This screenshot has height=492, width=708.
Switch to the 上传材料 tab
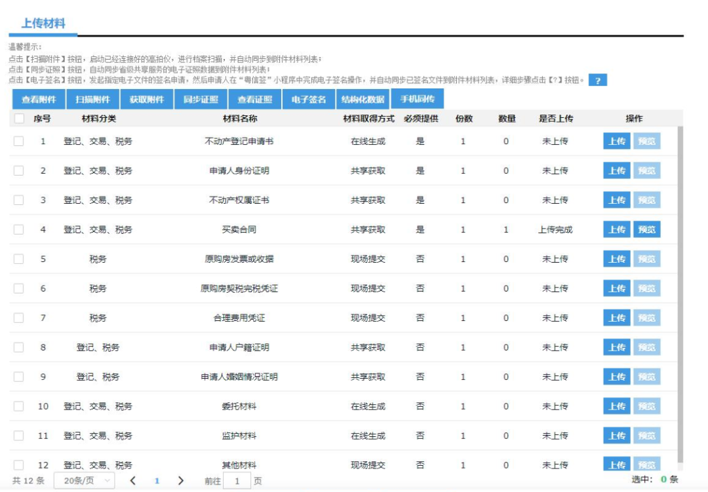click(x=43, y=24)
